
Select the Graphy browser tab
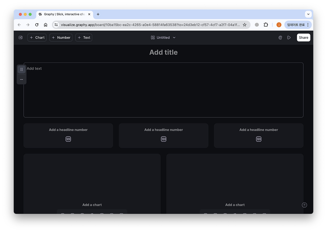point(65,14)
